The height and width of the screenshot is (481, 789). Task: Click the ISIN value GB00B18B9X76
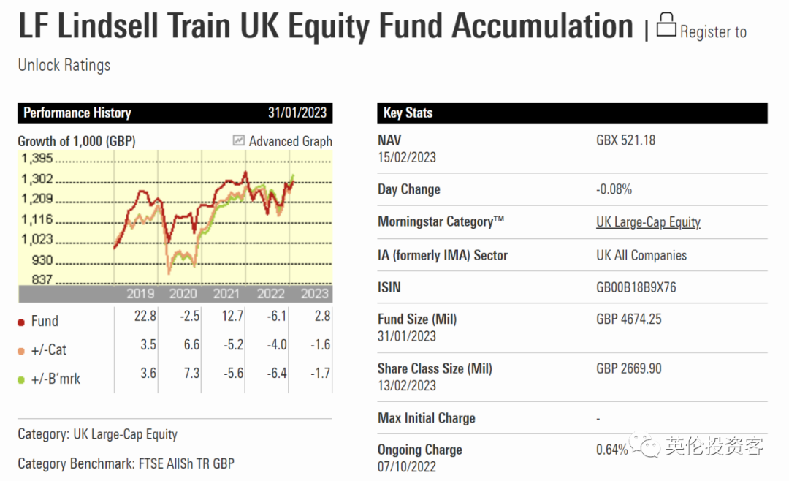pyautogui.click(x=636, y=287)
